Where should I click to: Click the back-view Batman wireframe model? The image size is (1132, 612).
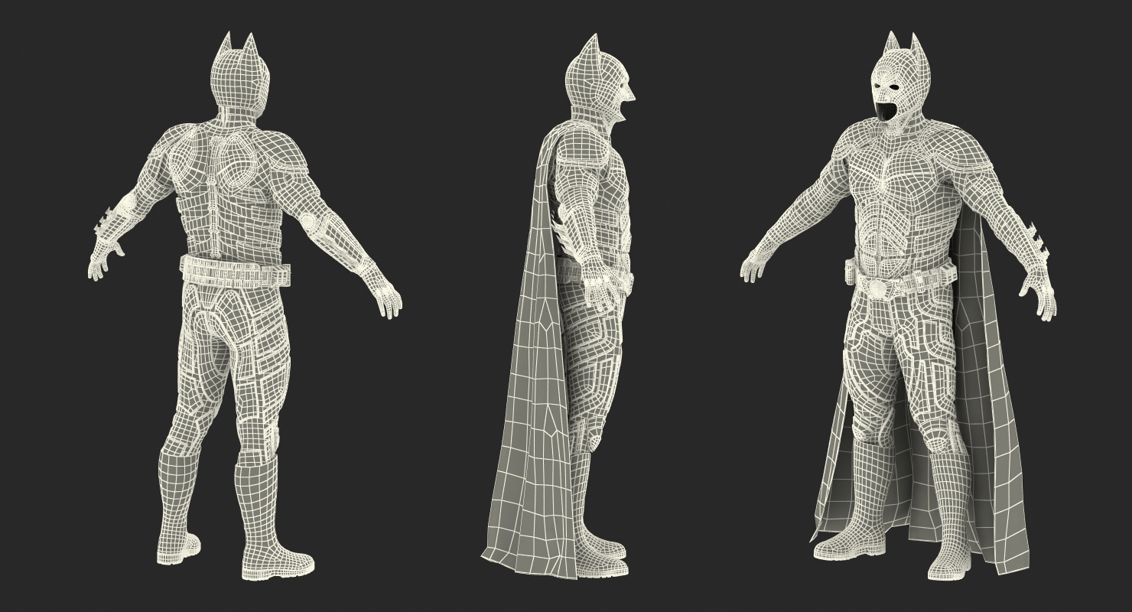pos(245,306)
